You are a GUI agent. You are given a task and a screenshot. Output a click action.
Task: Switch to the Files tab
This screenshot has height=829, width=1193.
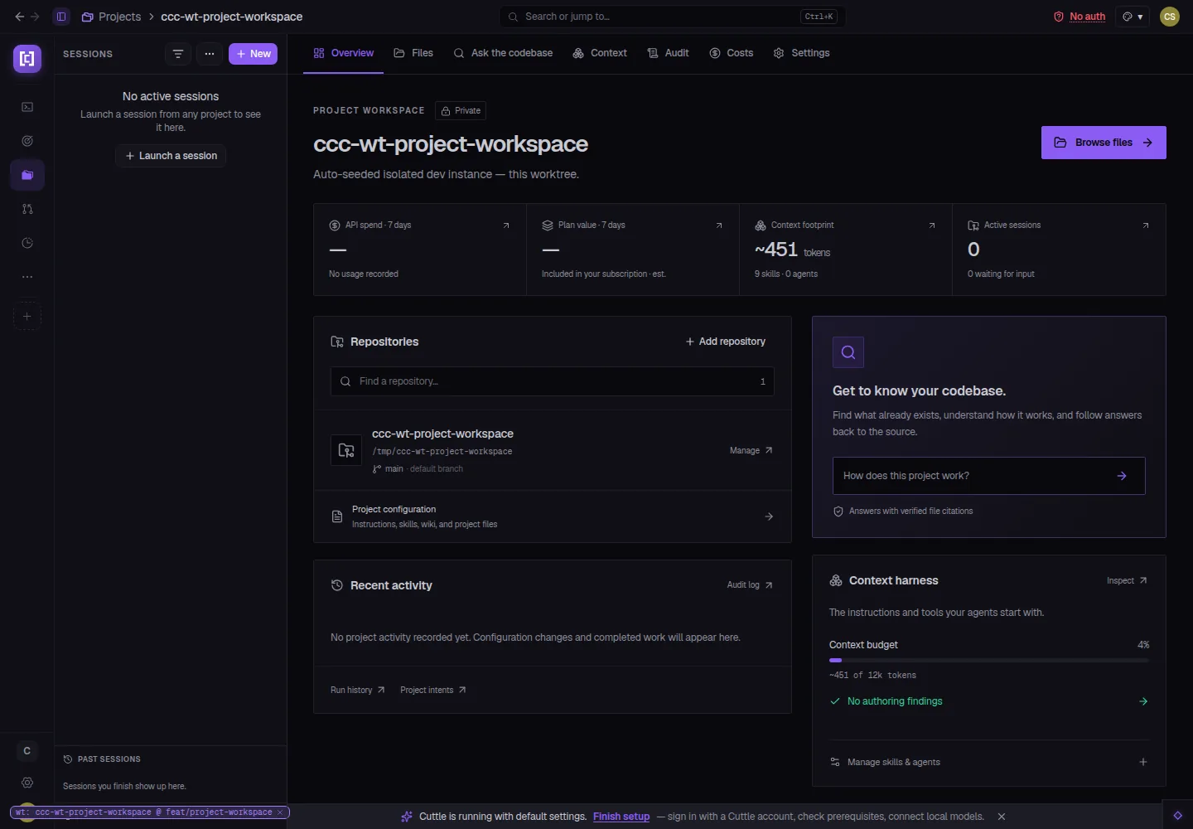413,53
